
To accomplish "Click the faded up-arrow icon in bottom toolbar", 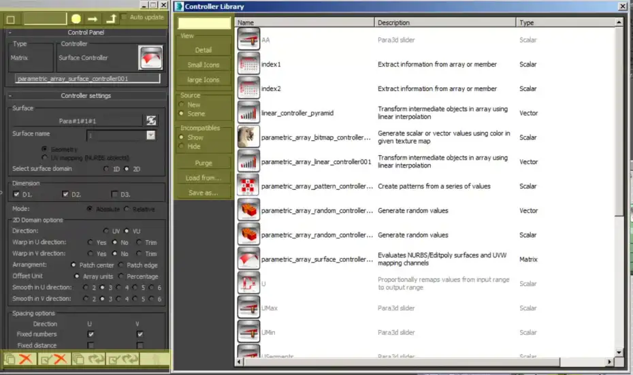I will pos(155,359).
